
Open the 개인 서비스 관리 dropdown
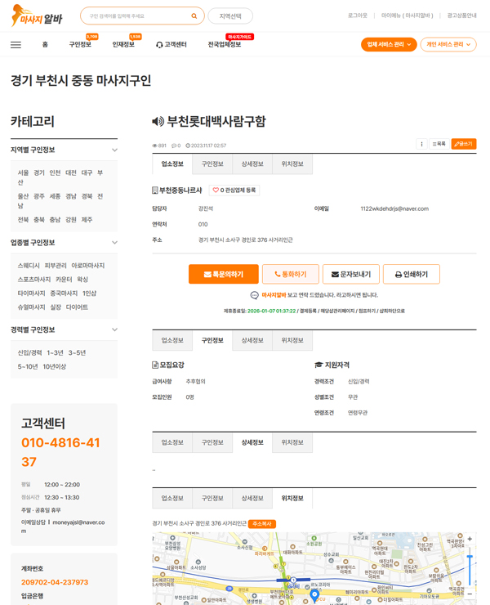pyautogui.click(x=448, y=44)
